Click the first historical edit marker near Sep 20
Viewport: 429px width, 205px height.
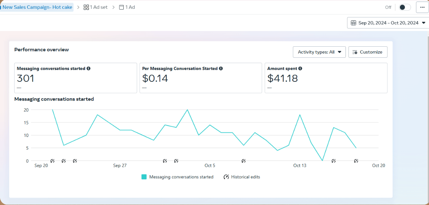tap(52, 161)
